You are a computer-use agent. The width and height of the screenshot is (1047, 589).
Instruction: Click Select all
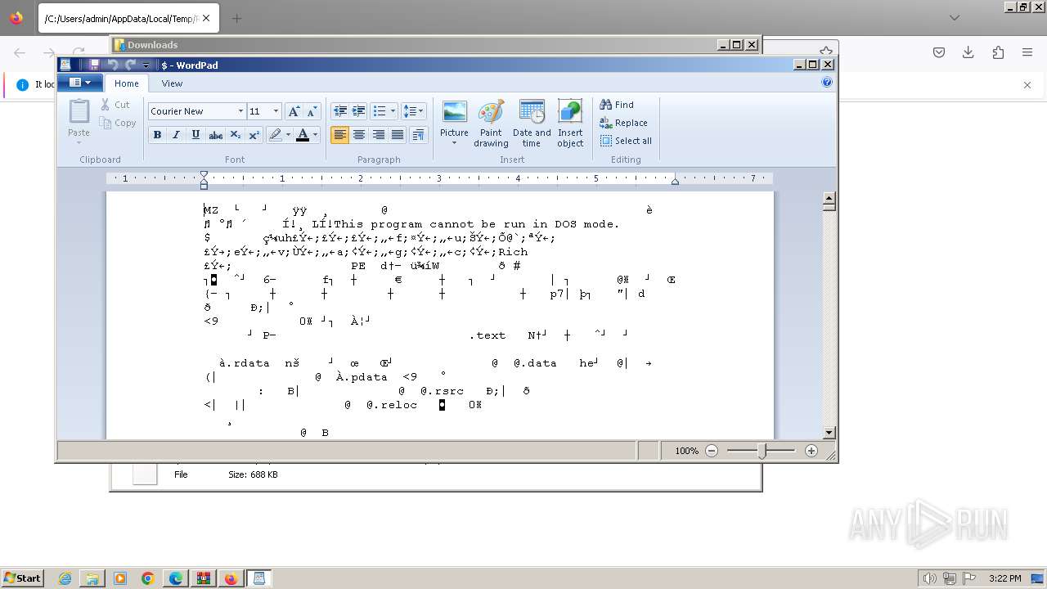click(x=626, y=141)
